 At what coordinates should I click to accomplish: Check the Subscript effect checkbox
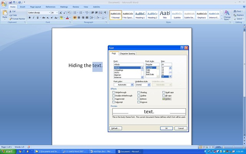click(x=113, y=102)
